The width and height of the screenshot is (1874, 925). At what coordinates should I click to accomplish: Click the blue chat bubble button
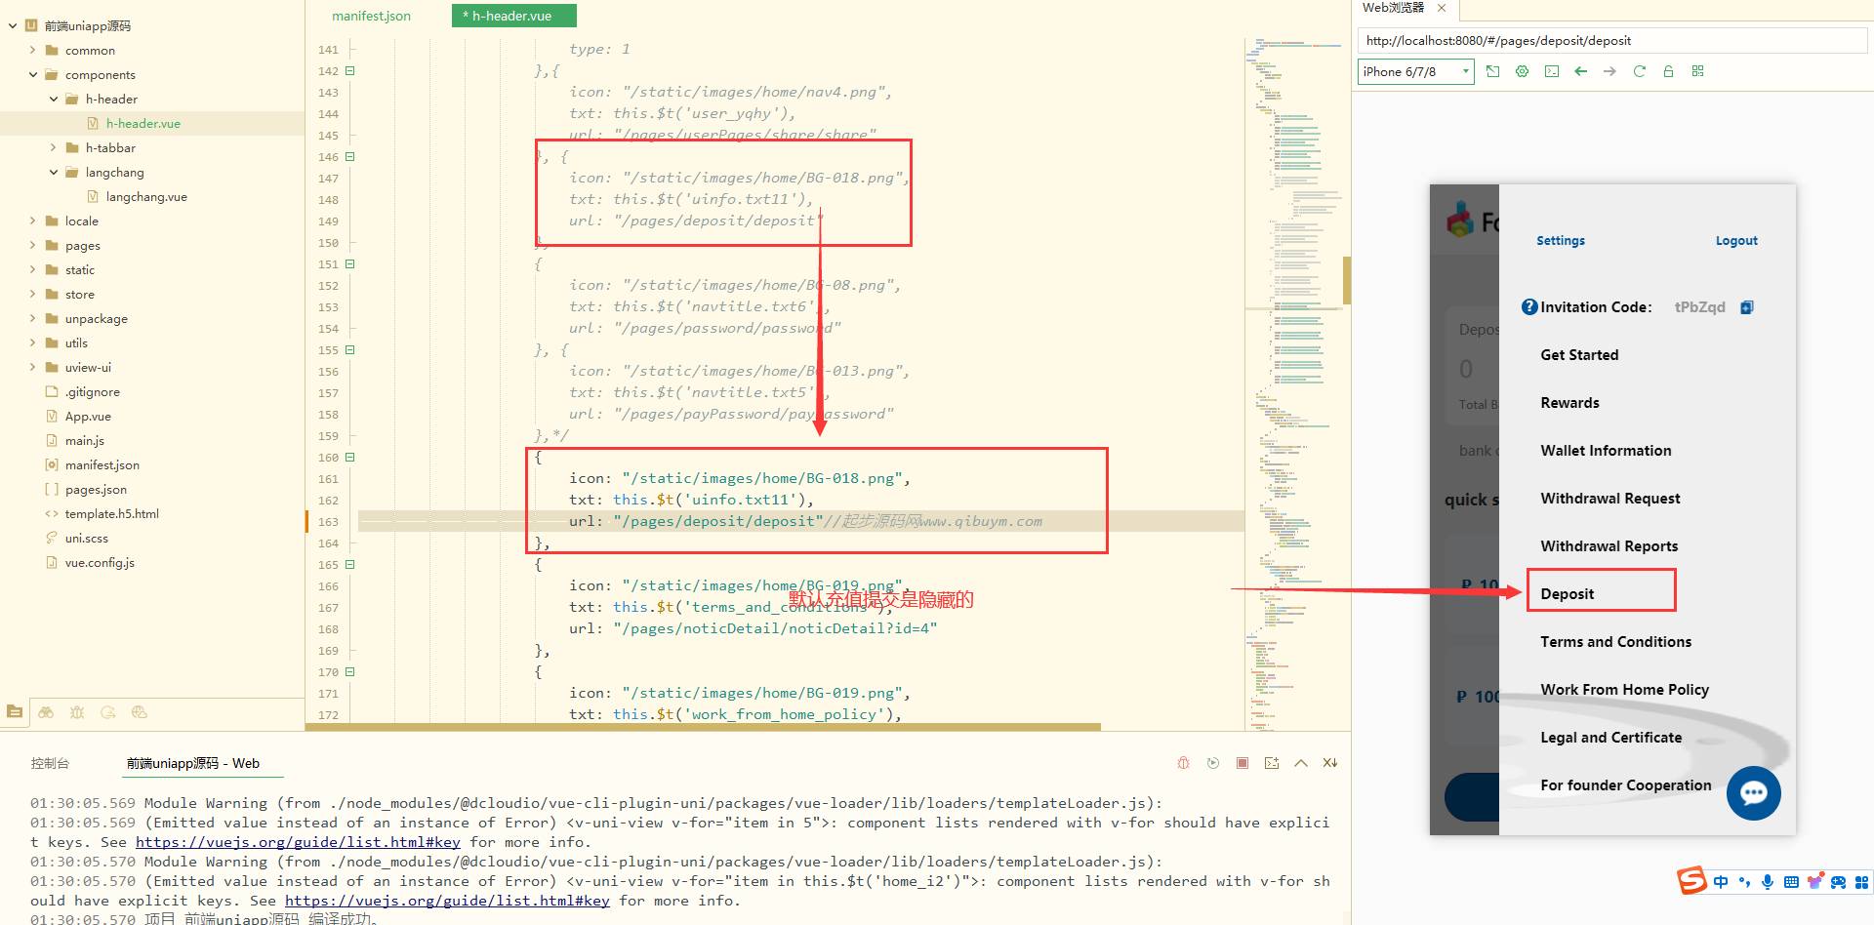click(x=1753, y=793)
